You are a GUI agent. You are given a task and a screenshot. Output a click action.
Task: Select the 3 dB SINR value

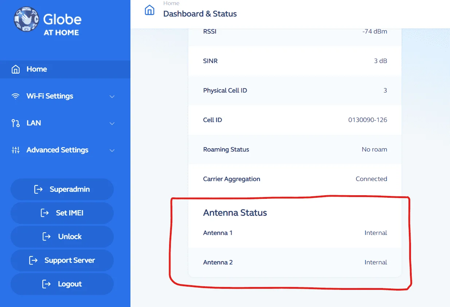click(x=380, y=61)
